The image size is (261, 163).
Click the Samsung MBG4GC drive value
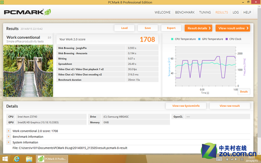pyautogui.click(x=116, y=117)
